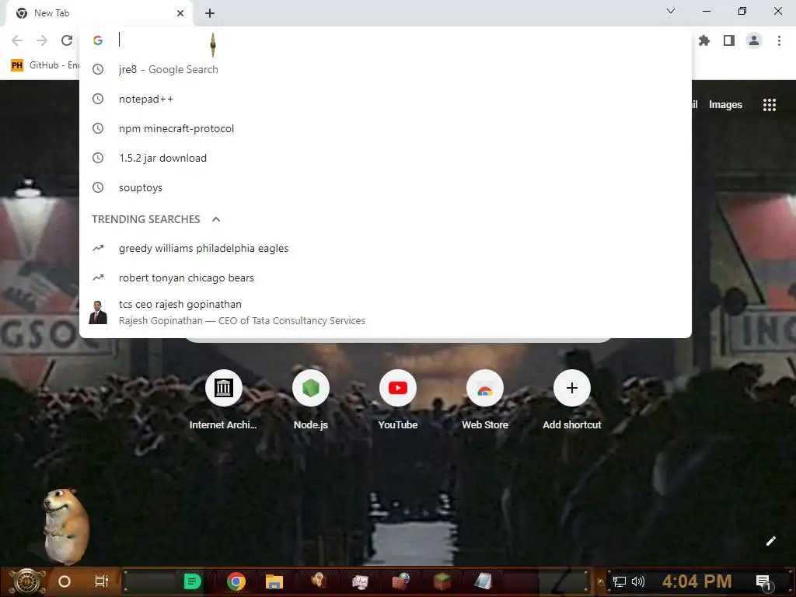Click the volume speaker tray icon

pos(638,581)
